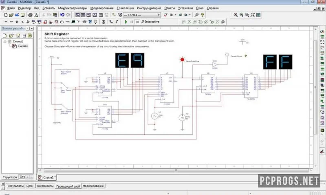This screenshot has height=195, width=326.
Task: Place a TTL component icon
Action: 34,22
